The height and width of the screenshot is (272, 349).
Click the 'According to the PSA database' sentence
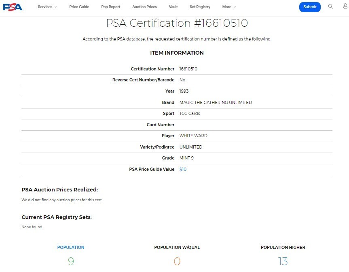pos(177,39)
